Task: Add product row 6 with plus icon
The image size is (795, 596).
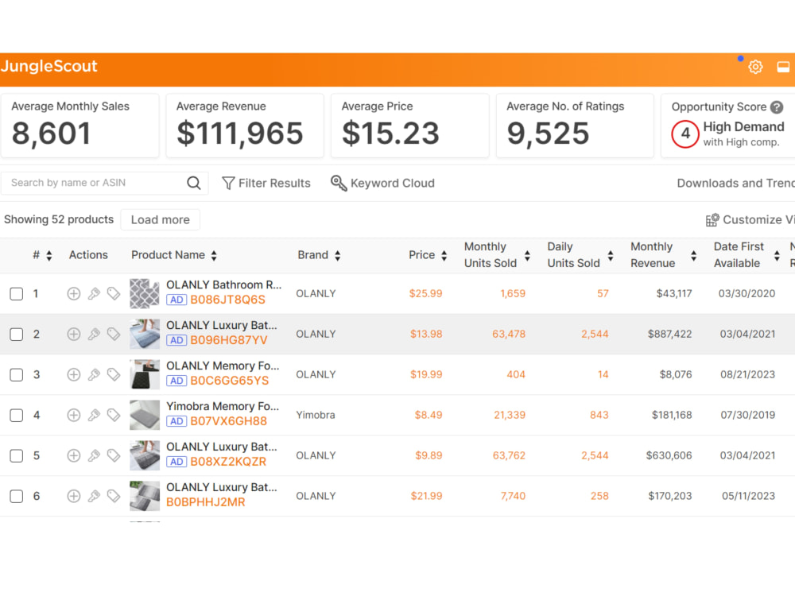Action: (73, 496)
